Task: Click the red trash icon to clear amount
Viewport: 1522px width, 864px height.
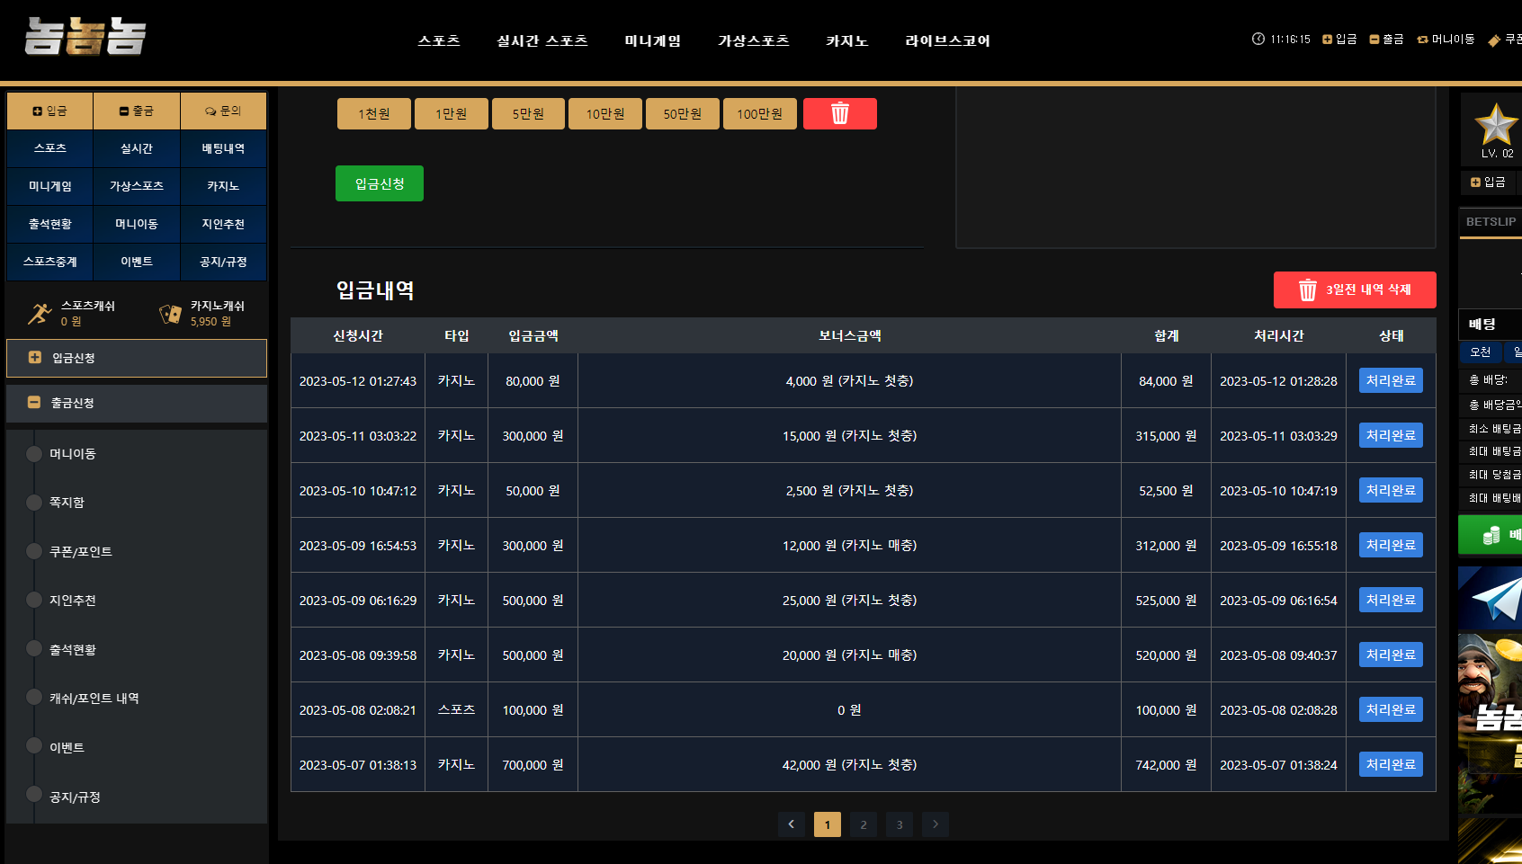Action: click(839, 114)
